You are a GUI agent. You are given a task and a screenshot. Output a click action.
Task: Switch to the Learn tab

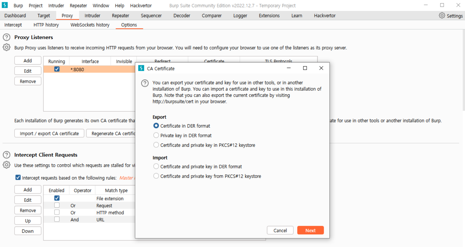[297, 16]
